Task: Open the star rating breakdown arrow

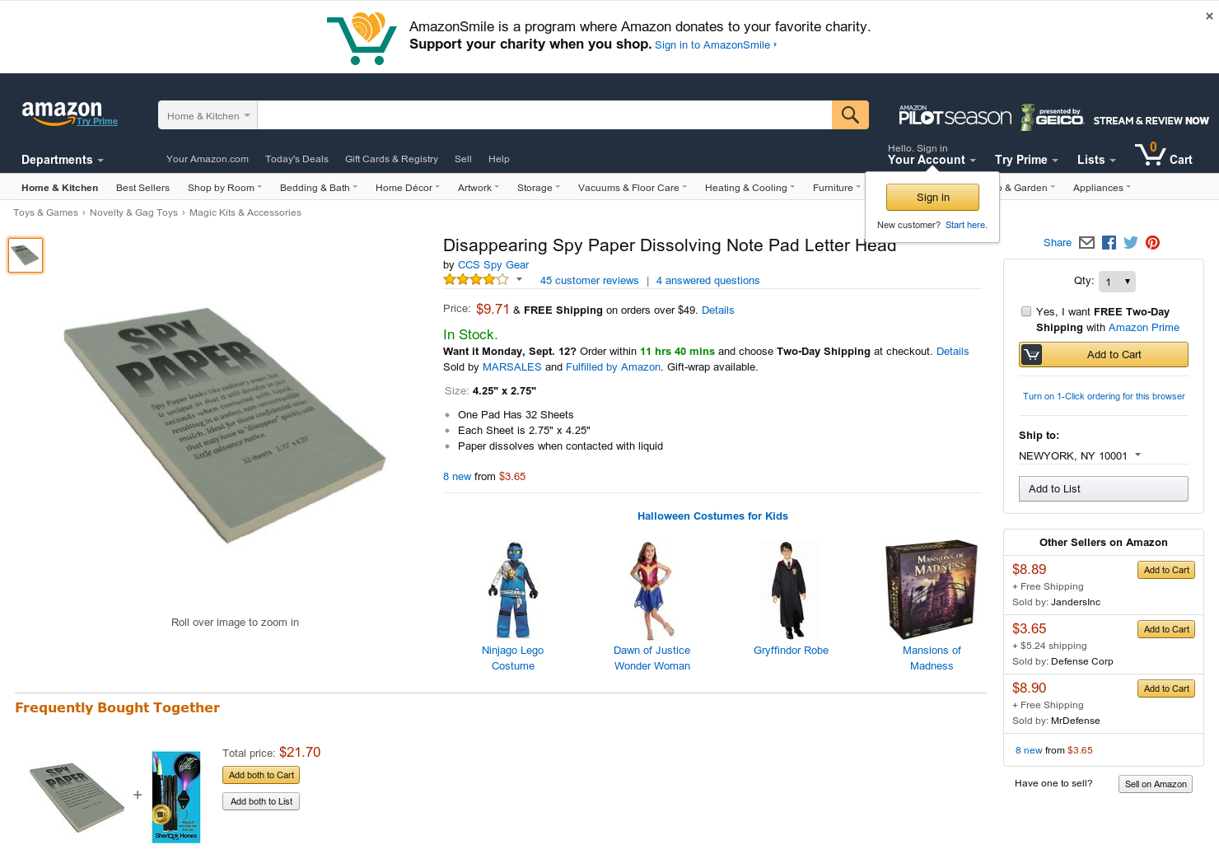Action: 519,279
